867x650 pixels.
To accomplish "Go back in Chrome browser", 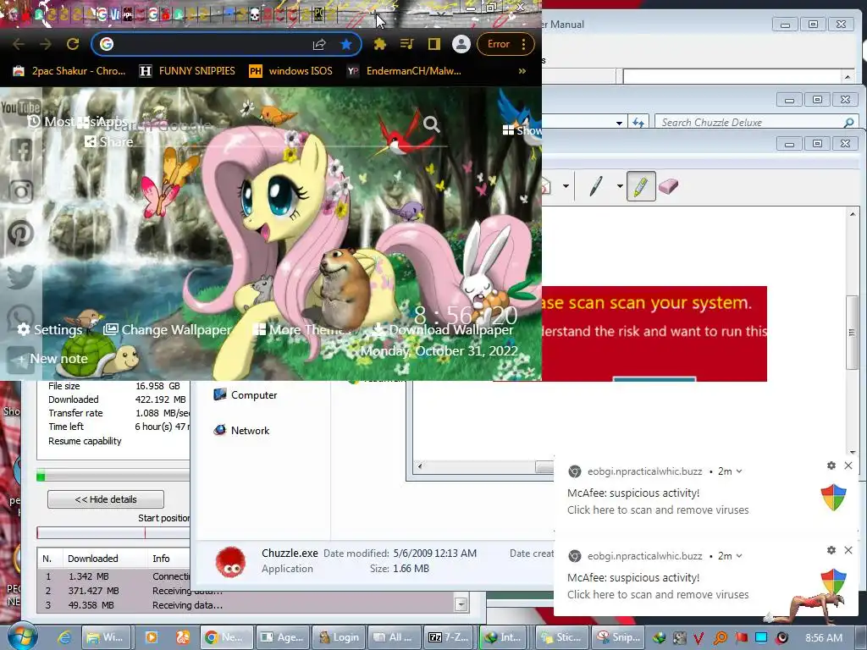I will point(19,44).
